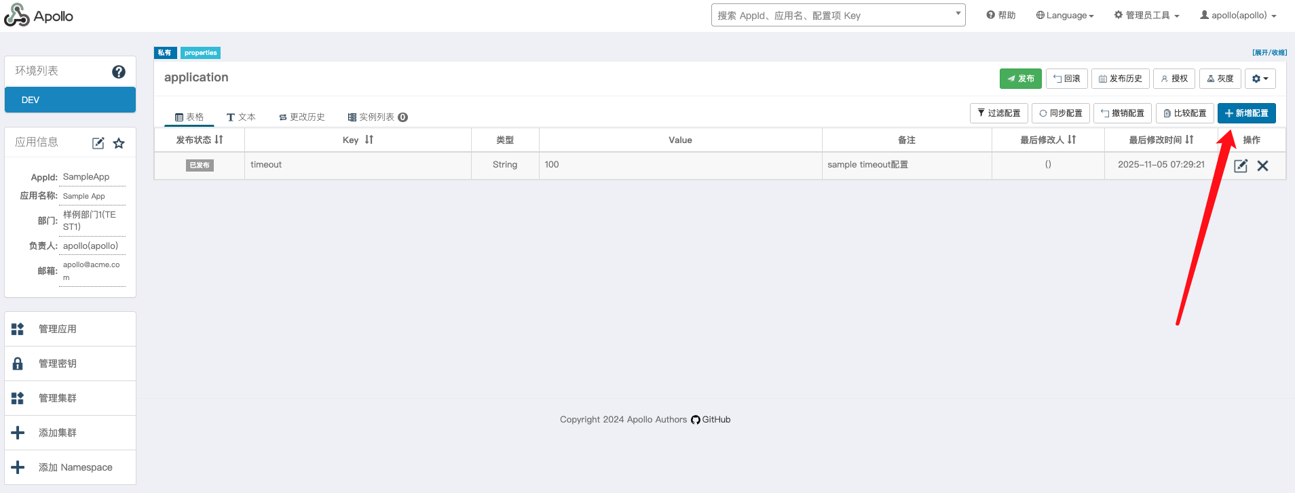The image size is (1295, 493).
Task: Open 发布历史 release history
Action: tap(1121, 79)
